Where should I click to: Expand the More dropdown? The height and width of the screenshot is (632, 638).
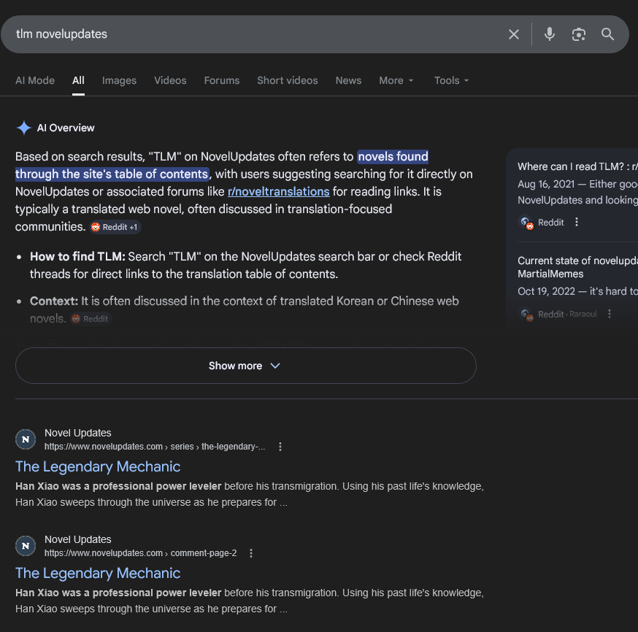pos(396,80)
